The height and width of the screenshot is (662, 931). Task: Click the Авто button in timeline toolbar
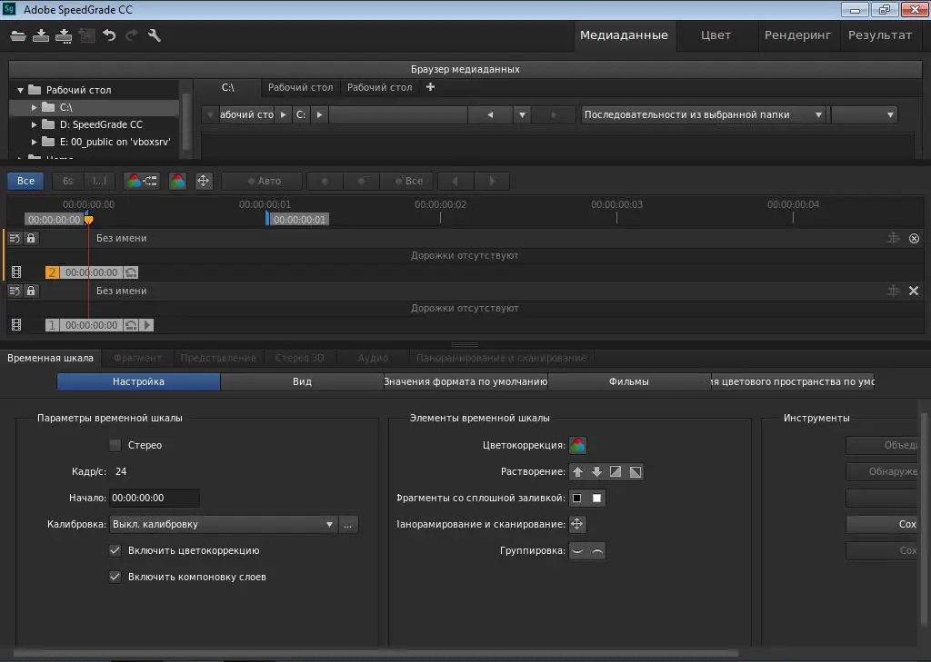pos(261,181)
